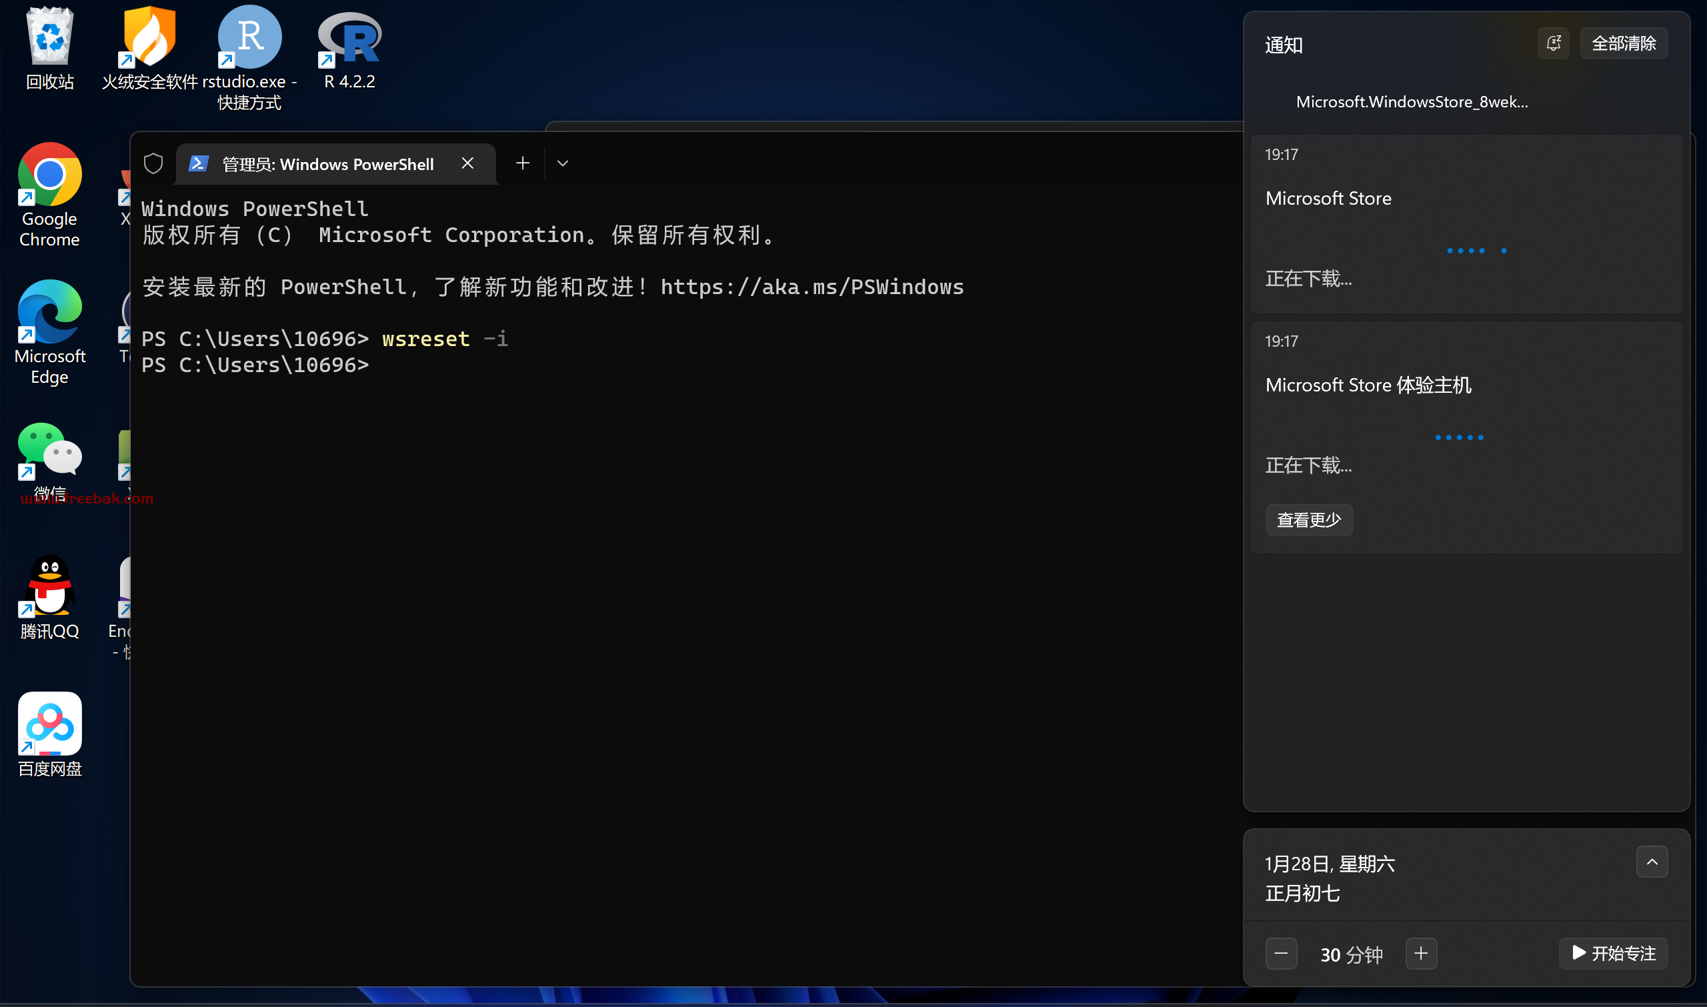Screen dimensions: 1707x1007
Task: Click the last PS C:\Users\10696> prompt line
Action: [x=255, y=365]
